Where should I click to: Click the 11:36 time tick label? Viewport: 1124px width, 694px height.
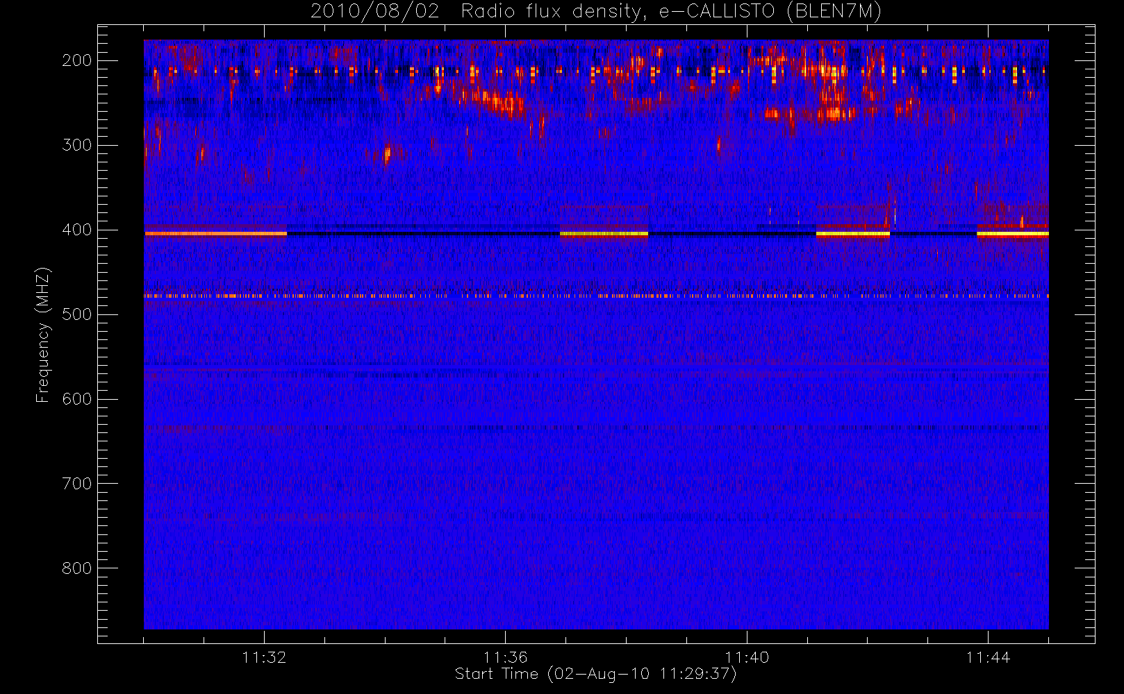505,657
